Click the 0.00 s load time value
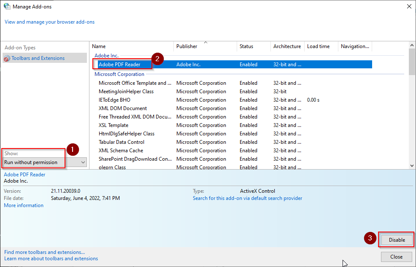Screen dimensions: 416x267 click(313, 100)
